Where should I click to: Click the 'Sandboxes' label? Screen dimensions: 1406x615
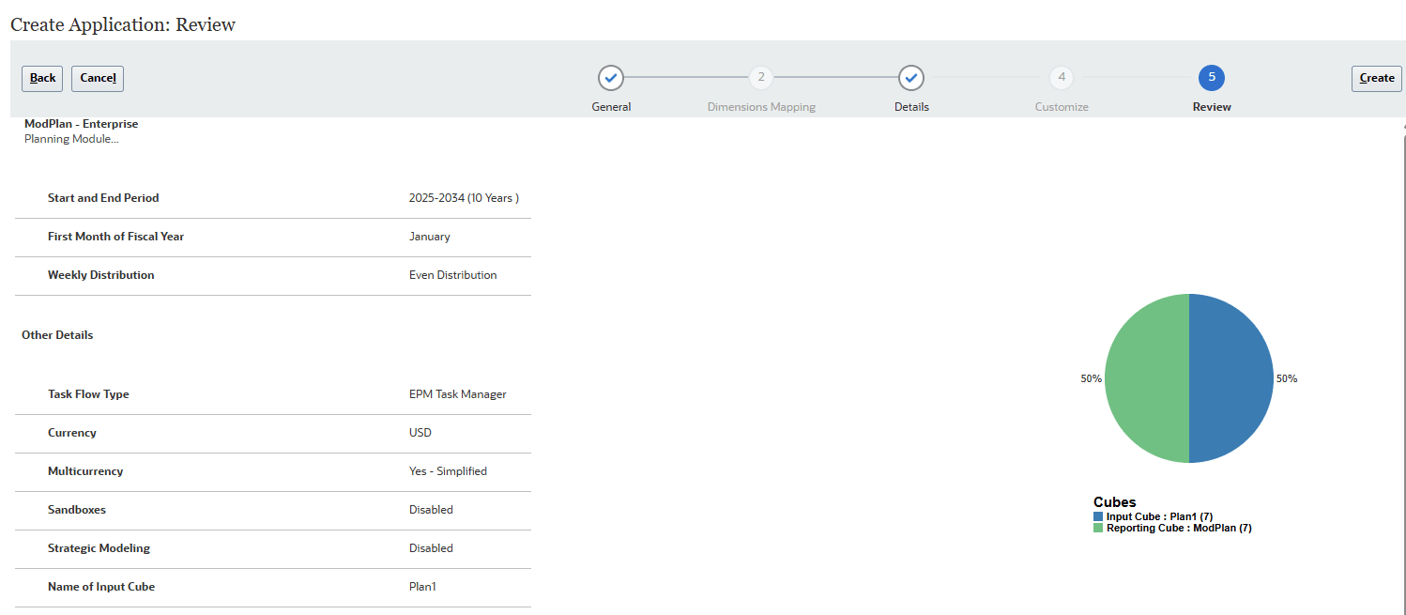[76, 510]
